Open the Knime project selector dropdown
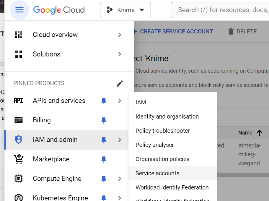This screenshot has width=269, height=201. point(125,10)
